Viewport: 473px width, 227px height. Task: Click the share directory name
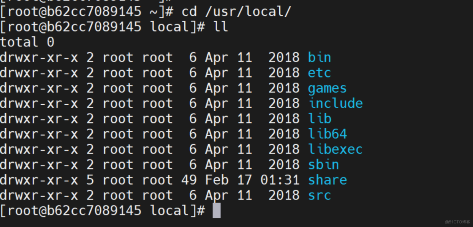(x=328, y=180)
